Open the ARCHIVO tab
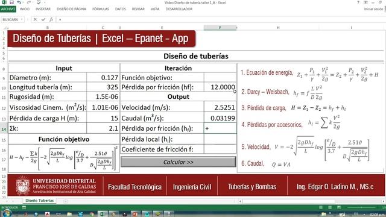This screenshot has width=386, height=217. (x=8, y=9)
